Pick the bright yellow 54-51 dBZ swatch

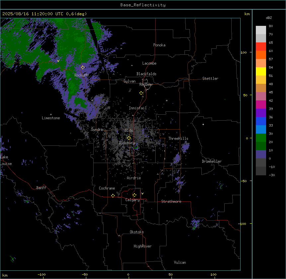coord(261,71)
